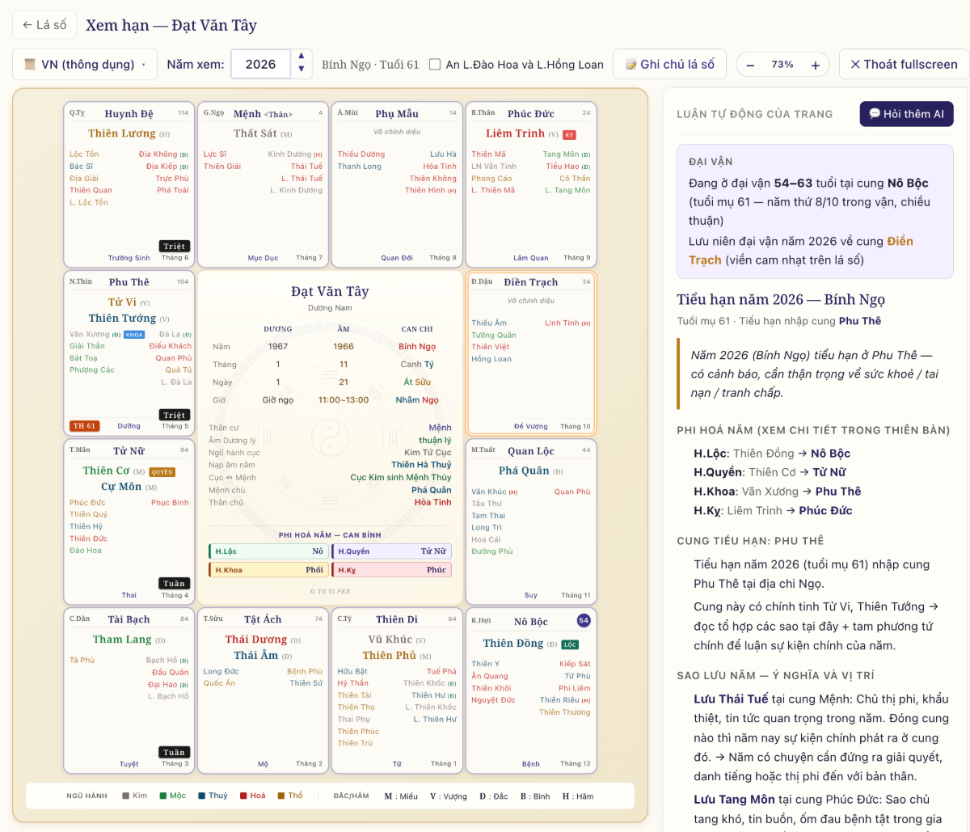The height and width of the screenshot is (832, 970).
Task: Click the Phá Quân star in Quan Lộc
Action: click(524, 471)
